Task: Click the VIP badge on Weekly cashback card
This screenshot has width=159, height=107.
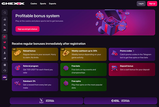Action: pos(62,49)
